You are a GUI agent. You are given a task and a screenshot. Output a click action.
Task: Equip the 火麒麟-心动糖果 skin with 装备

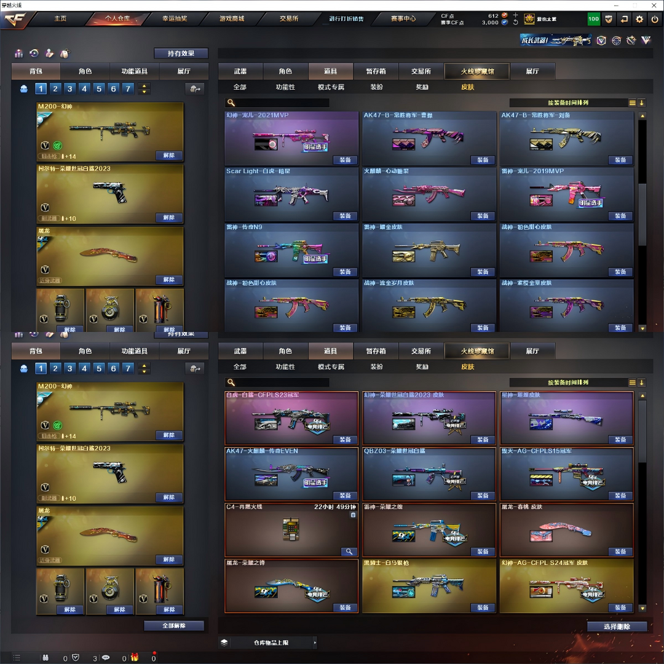coord(483,216)
